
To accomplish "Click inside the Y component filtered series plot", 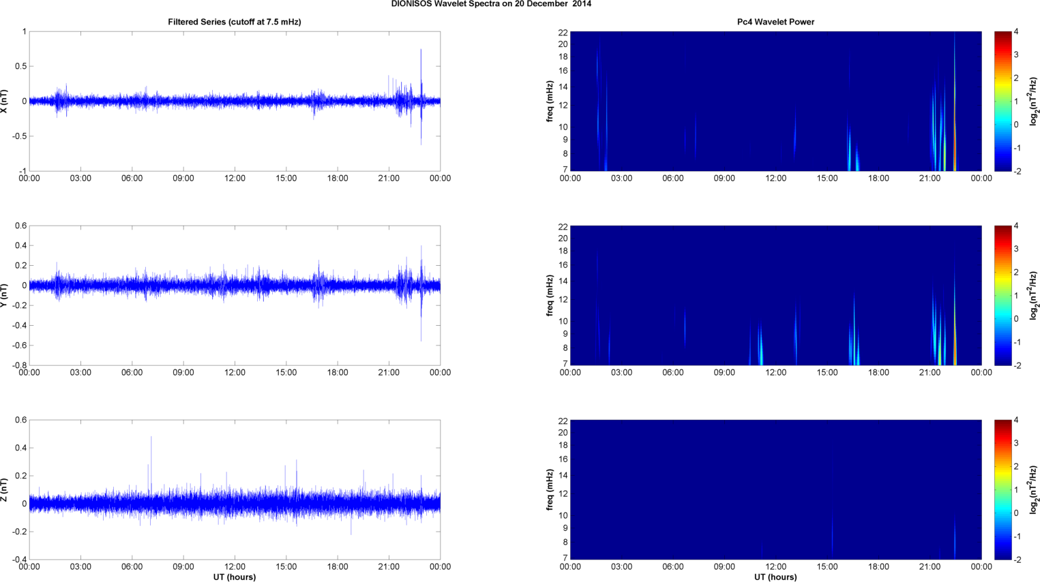I will tap(235, 295).
